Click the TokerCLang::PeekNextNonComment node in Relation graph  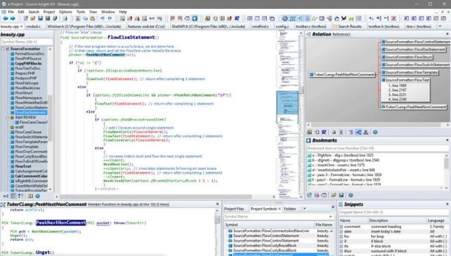coord(342,75)
